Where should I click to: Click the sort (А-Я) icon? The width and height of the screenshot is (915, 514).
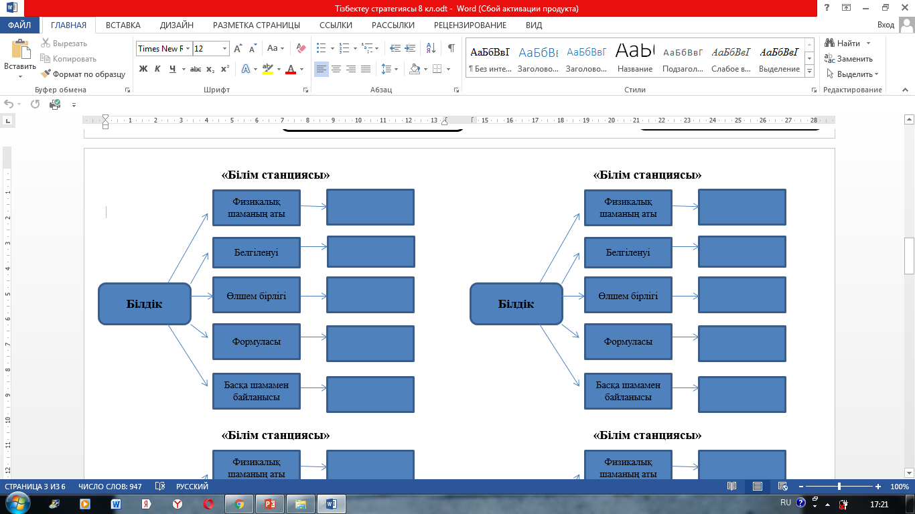coord(431,48)
